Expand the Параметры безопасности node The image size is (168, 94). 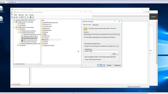tap(20, 36)
